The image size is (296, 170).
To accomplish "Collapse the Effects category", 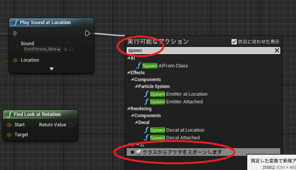I will [129, 72].
